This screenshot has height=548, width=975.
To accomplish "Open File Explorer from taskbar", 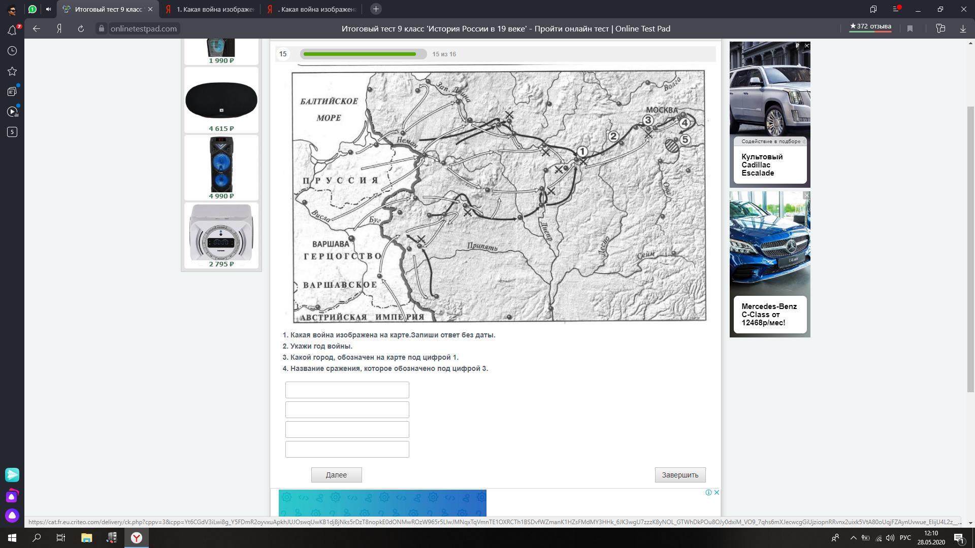I will click(87, 538).
